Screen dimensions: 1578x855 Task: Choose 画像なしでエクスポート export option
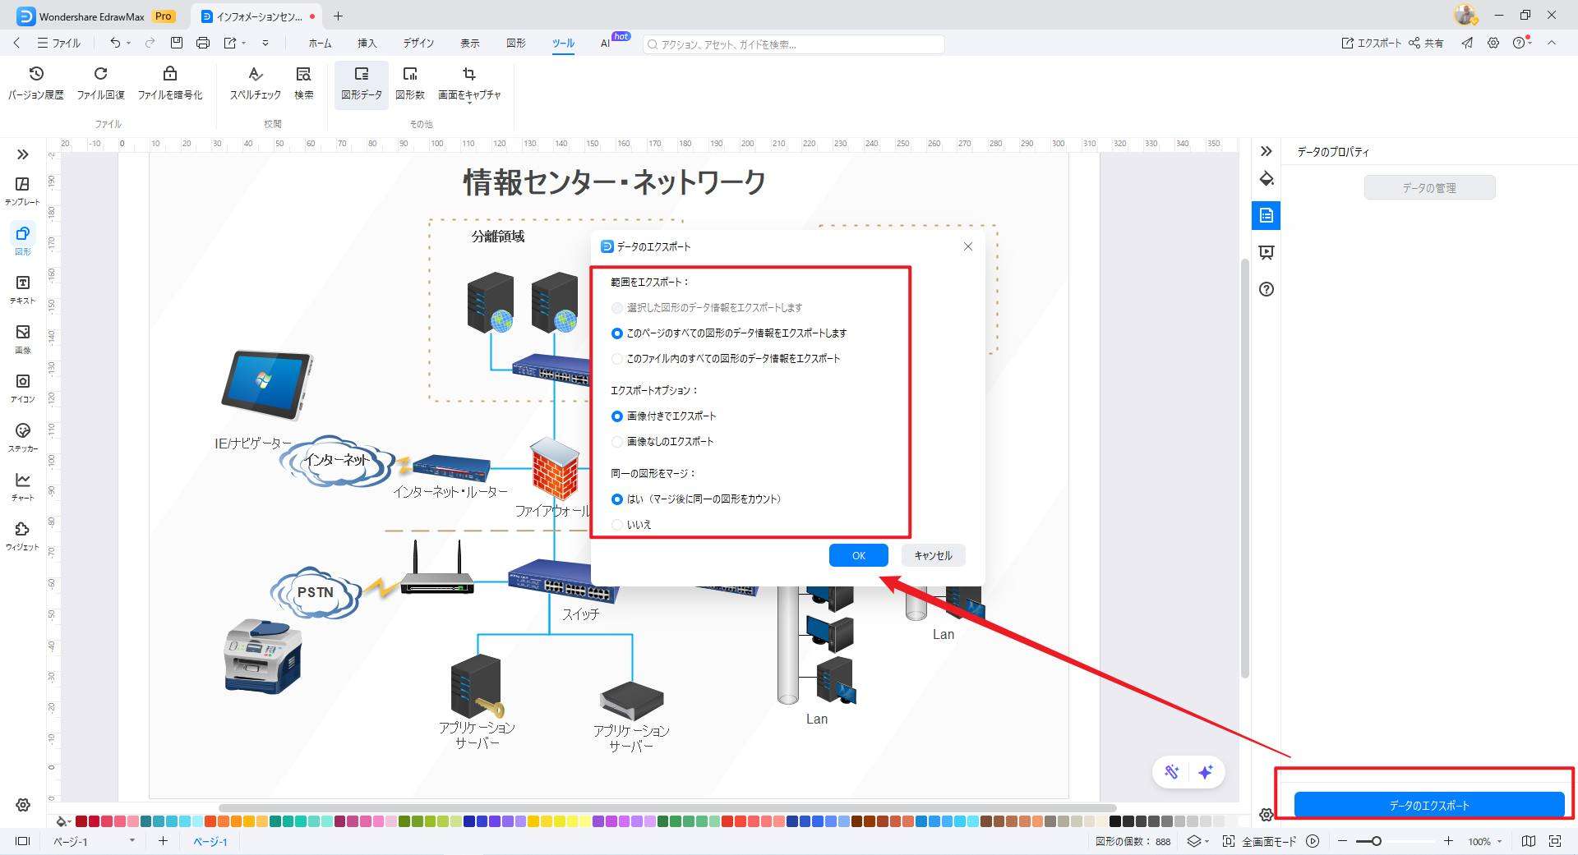(x=616, y=441)
